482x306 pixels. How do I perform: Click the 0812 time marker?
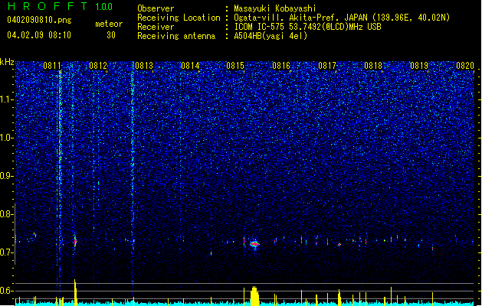(x=98, y=66)
